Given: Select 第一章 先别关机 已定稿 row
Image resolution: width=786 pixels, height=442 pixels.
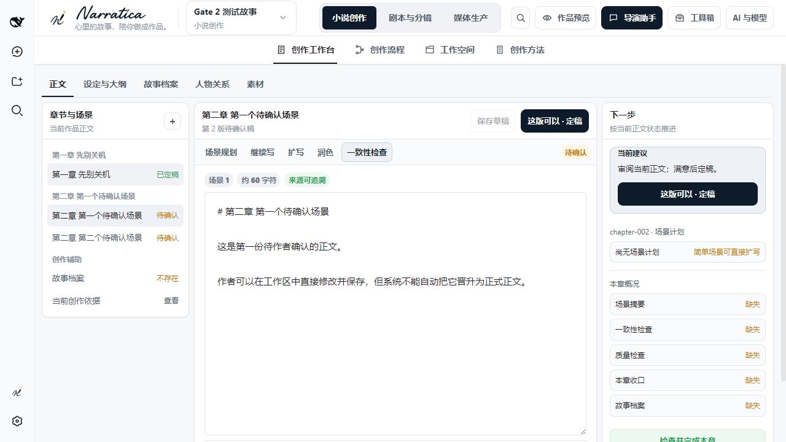Looking at the screenshot, I should (x=115, y=174).
